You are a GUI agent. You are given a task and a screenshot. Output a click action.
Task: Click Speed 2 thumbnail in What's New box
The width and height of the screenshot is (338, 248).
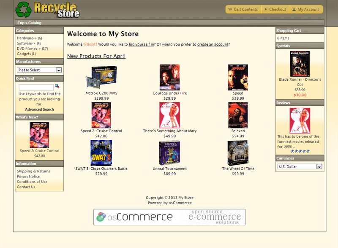(x=39, y=135)
